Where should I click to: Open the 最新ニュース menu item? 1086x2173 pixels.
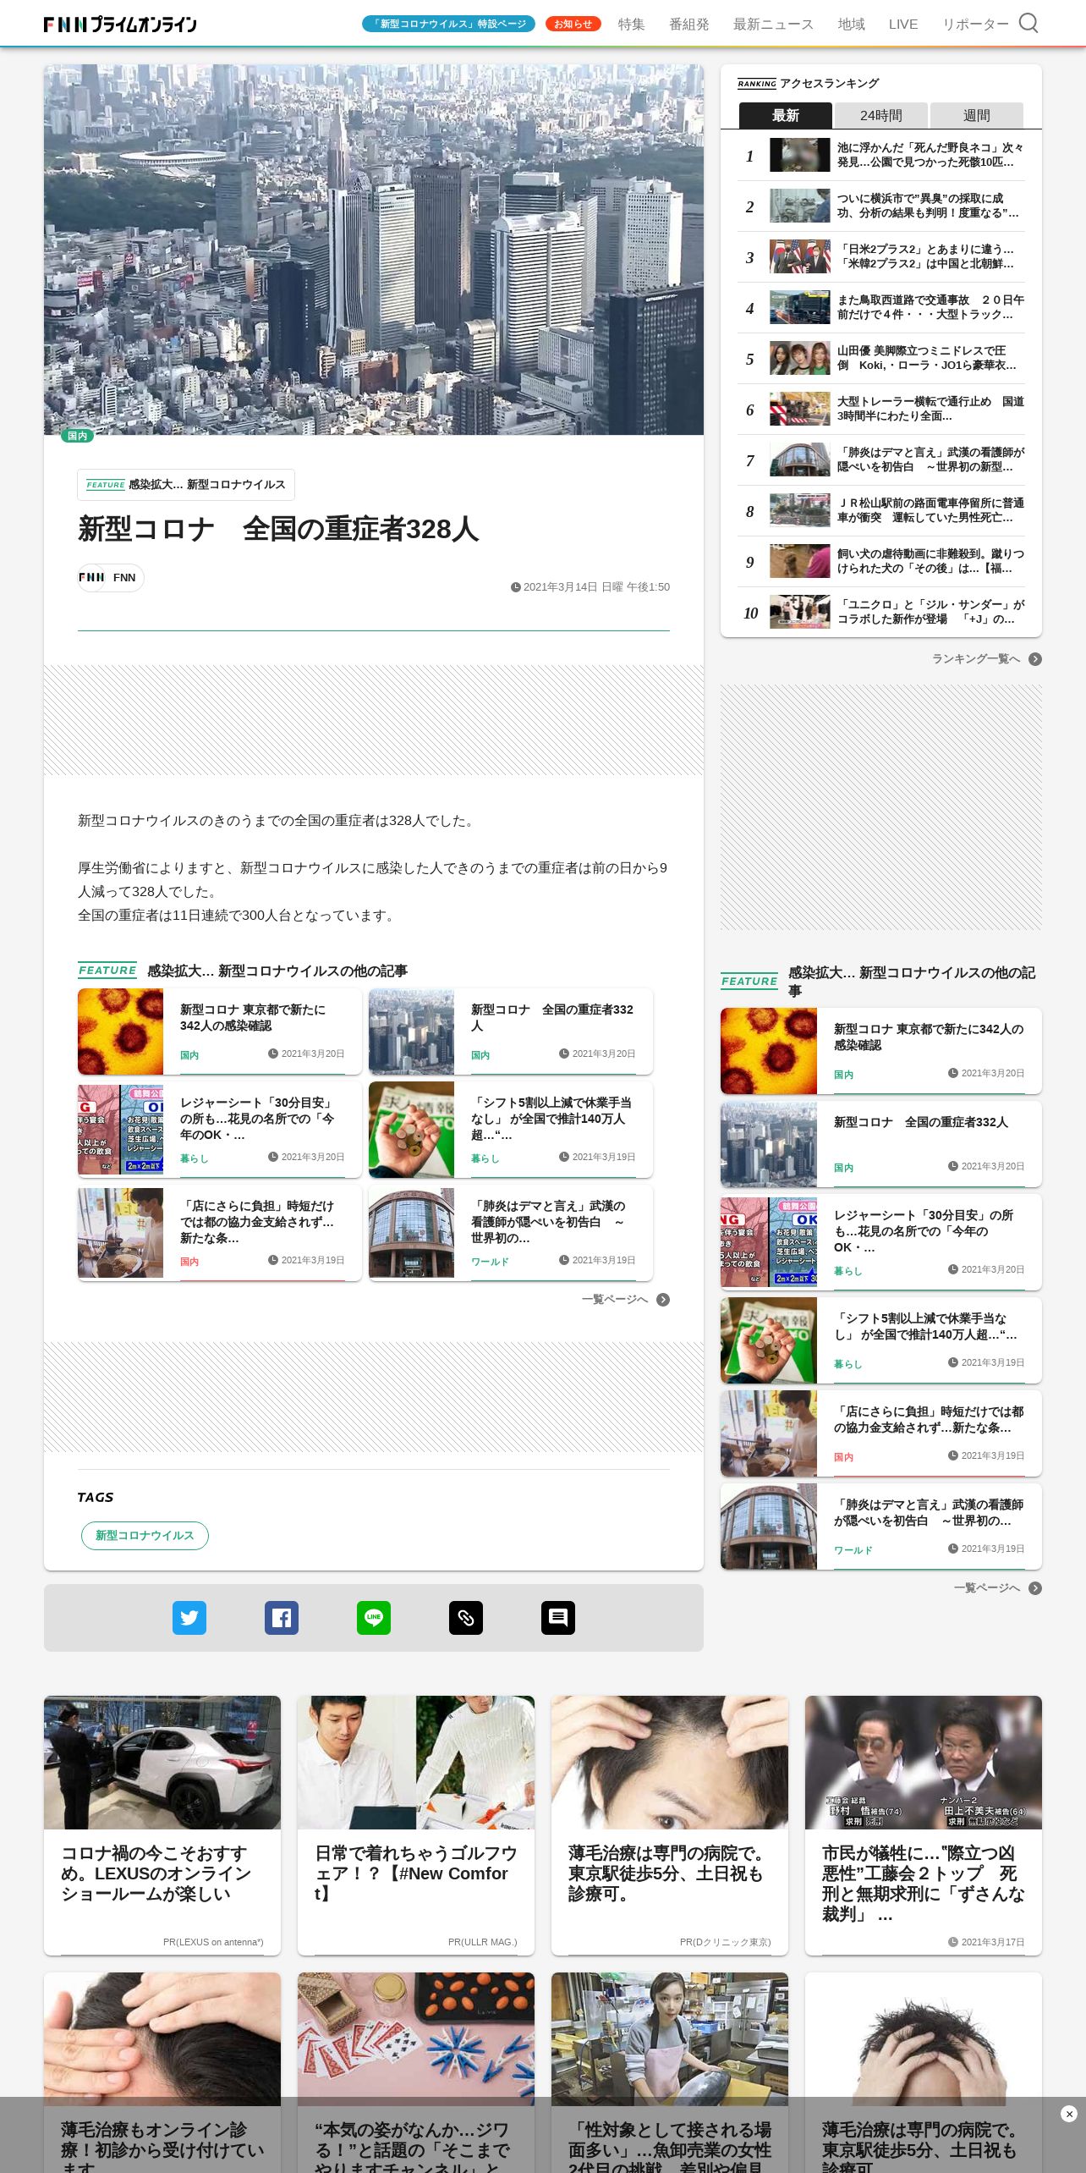pyautogui.click(x=773, y=24)
